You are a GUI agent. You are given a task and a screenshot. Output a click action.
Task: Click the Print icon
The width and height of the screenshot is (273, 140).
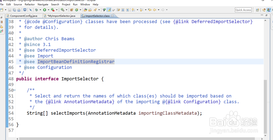[x=19, y=10]
